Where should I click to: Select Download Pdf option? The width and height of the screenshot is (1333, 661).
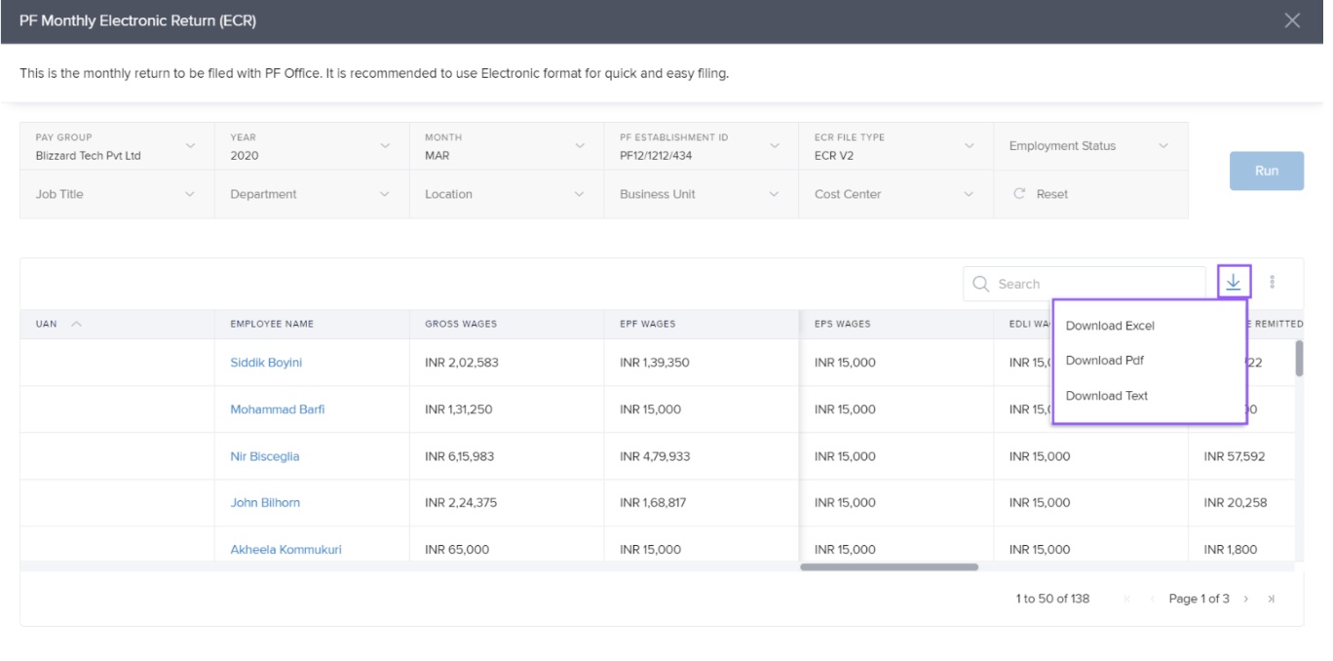(x=1105, y=360)
